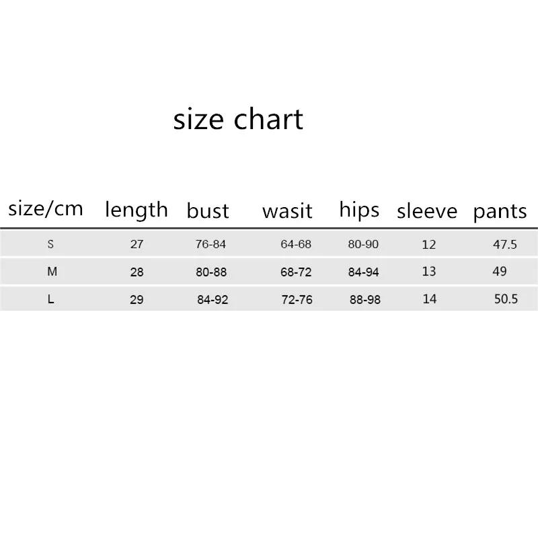Click the pants value 50.5
Screen dimensions: 538x538
(x=506, y=299)
